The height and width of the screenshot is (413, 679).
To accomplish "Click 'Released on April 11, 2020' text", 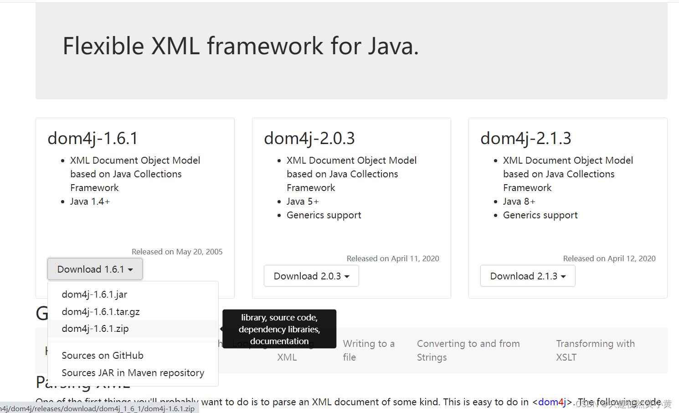I will [x=393, y=258].
